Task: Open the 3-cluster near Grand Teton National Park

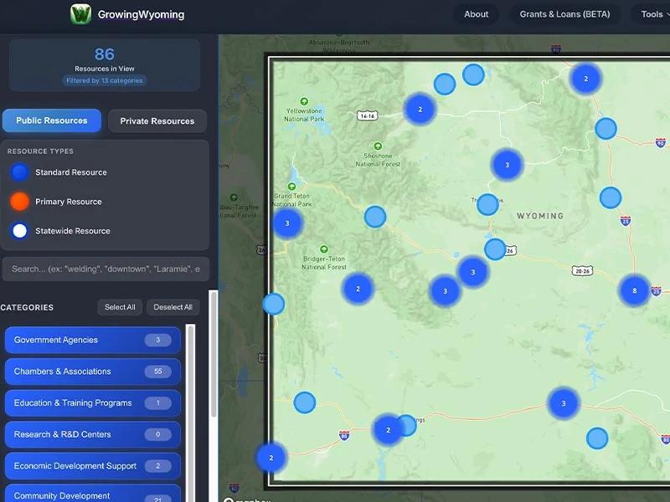Action: (x=287, y=223)
